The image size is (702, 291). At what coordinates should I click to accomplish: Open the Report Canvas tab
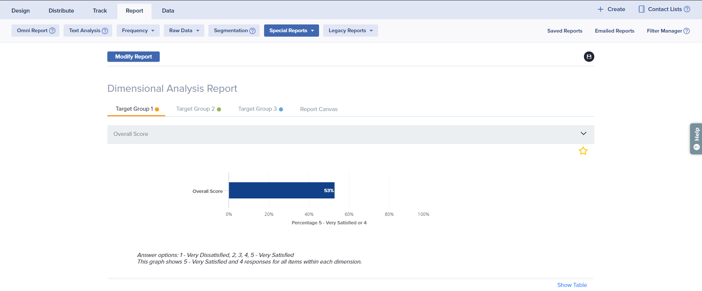tap(319, 109)
